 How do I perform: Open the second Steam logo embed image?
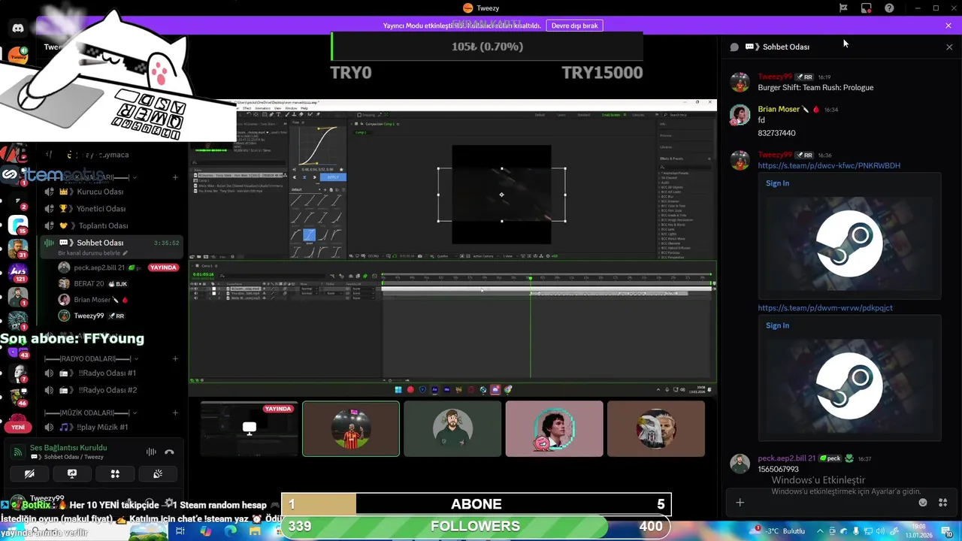[x=849, y=385]
